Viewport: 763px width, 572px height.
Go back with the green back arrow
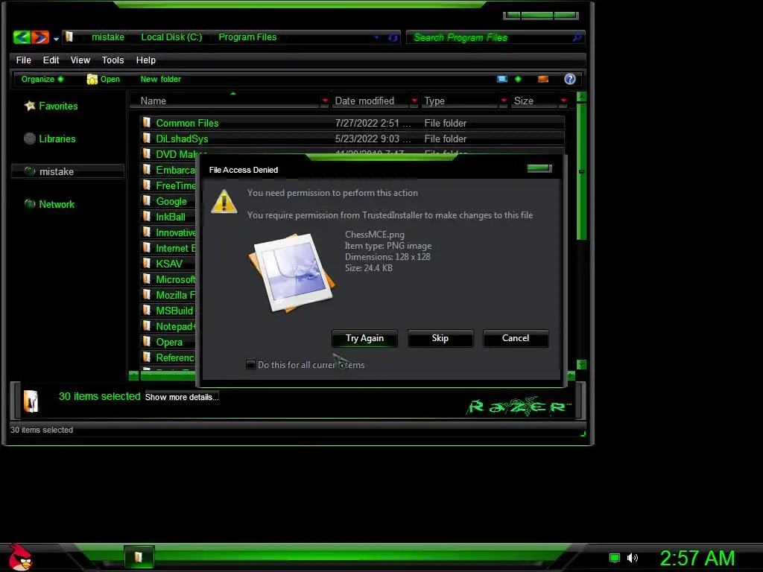pos(22,37)
